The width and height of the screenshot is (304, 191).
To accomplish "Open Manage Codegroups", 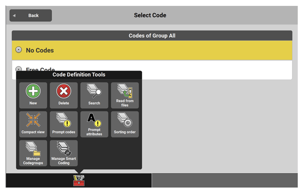I will pyautogui.click(x=33, y=153).
